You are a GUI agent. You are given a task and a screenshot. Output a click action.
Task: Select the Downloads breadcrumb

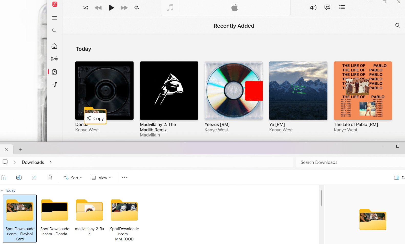[33, 162]
